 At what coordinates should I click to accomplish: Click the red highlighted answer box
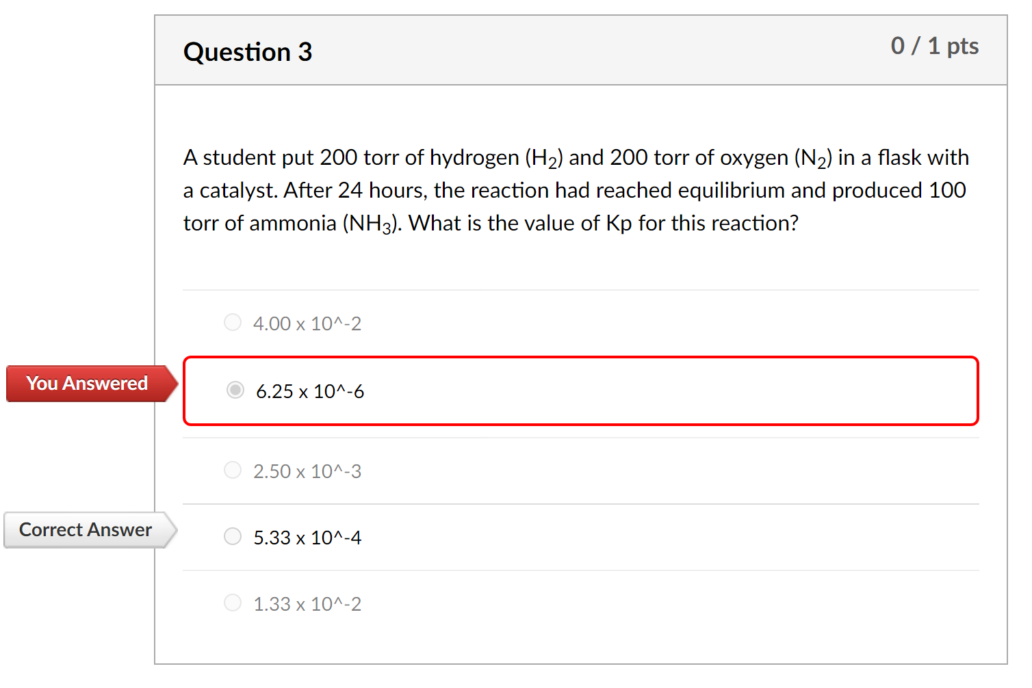coord(580,391)
